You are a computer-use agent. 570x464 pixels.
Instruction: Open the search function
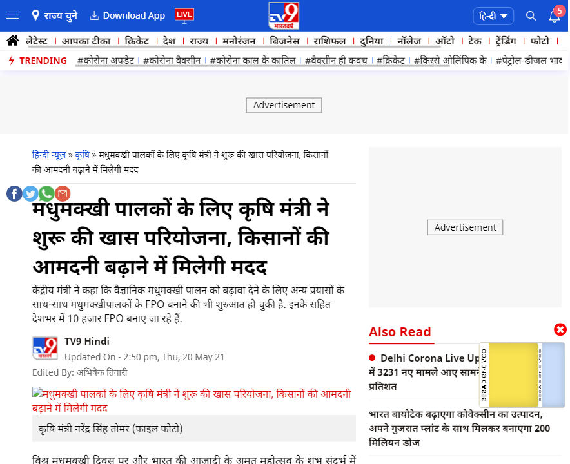pyautogui.click(x=531, y=15)
